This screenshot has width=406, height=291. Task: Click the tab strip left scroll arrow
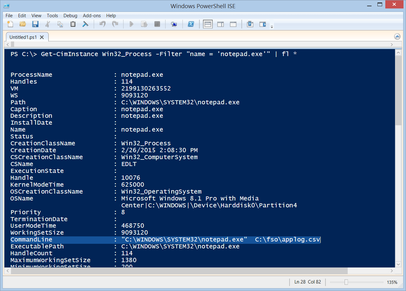(8, 44)
